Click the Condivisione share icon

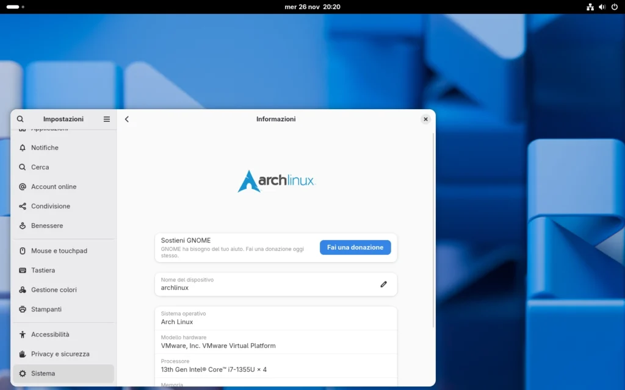[23, 207]
